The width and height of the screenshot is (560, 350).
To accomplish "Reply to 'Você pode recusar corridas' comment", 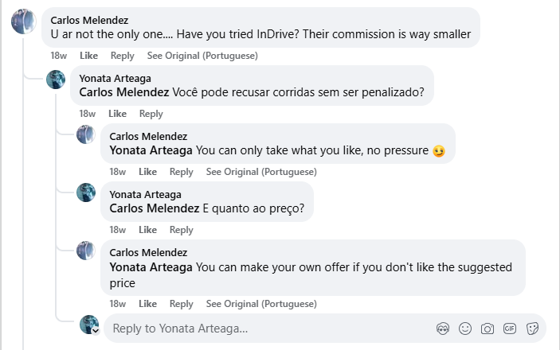I will [151, 114].
